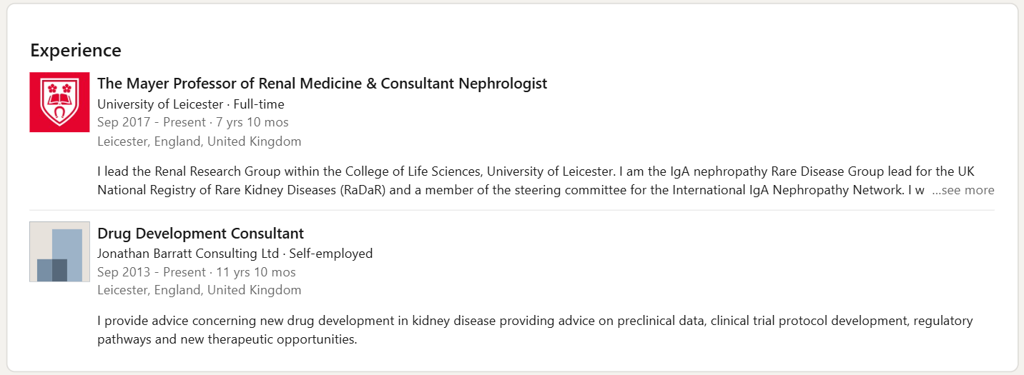Click the University of Leicester logo
Image resolution: width=1024 pixels, height=375 pixels.
point(59,102)
